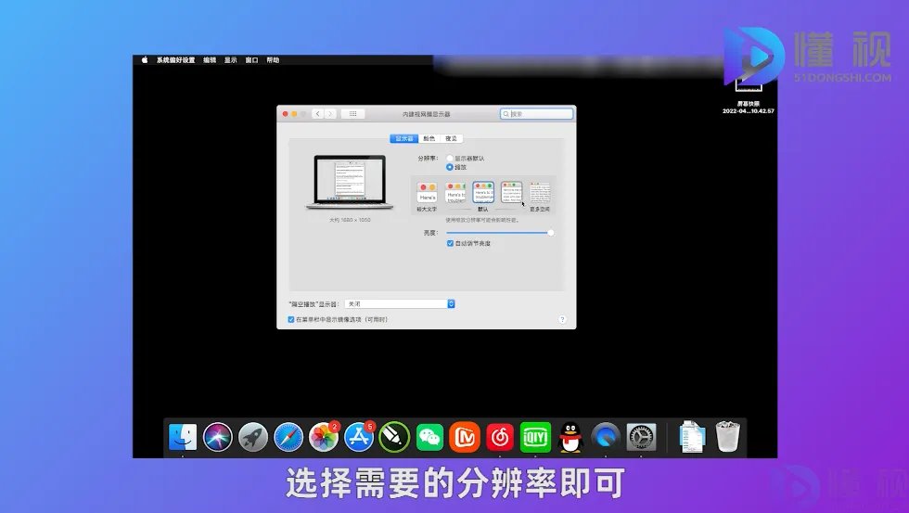Open the Trash in the dock
The width and height of the screenshot is (909, 513).
coord(727,437)
